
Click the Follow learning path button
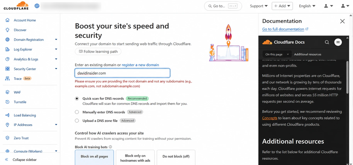coord(98,52)
